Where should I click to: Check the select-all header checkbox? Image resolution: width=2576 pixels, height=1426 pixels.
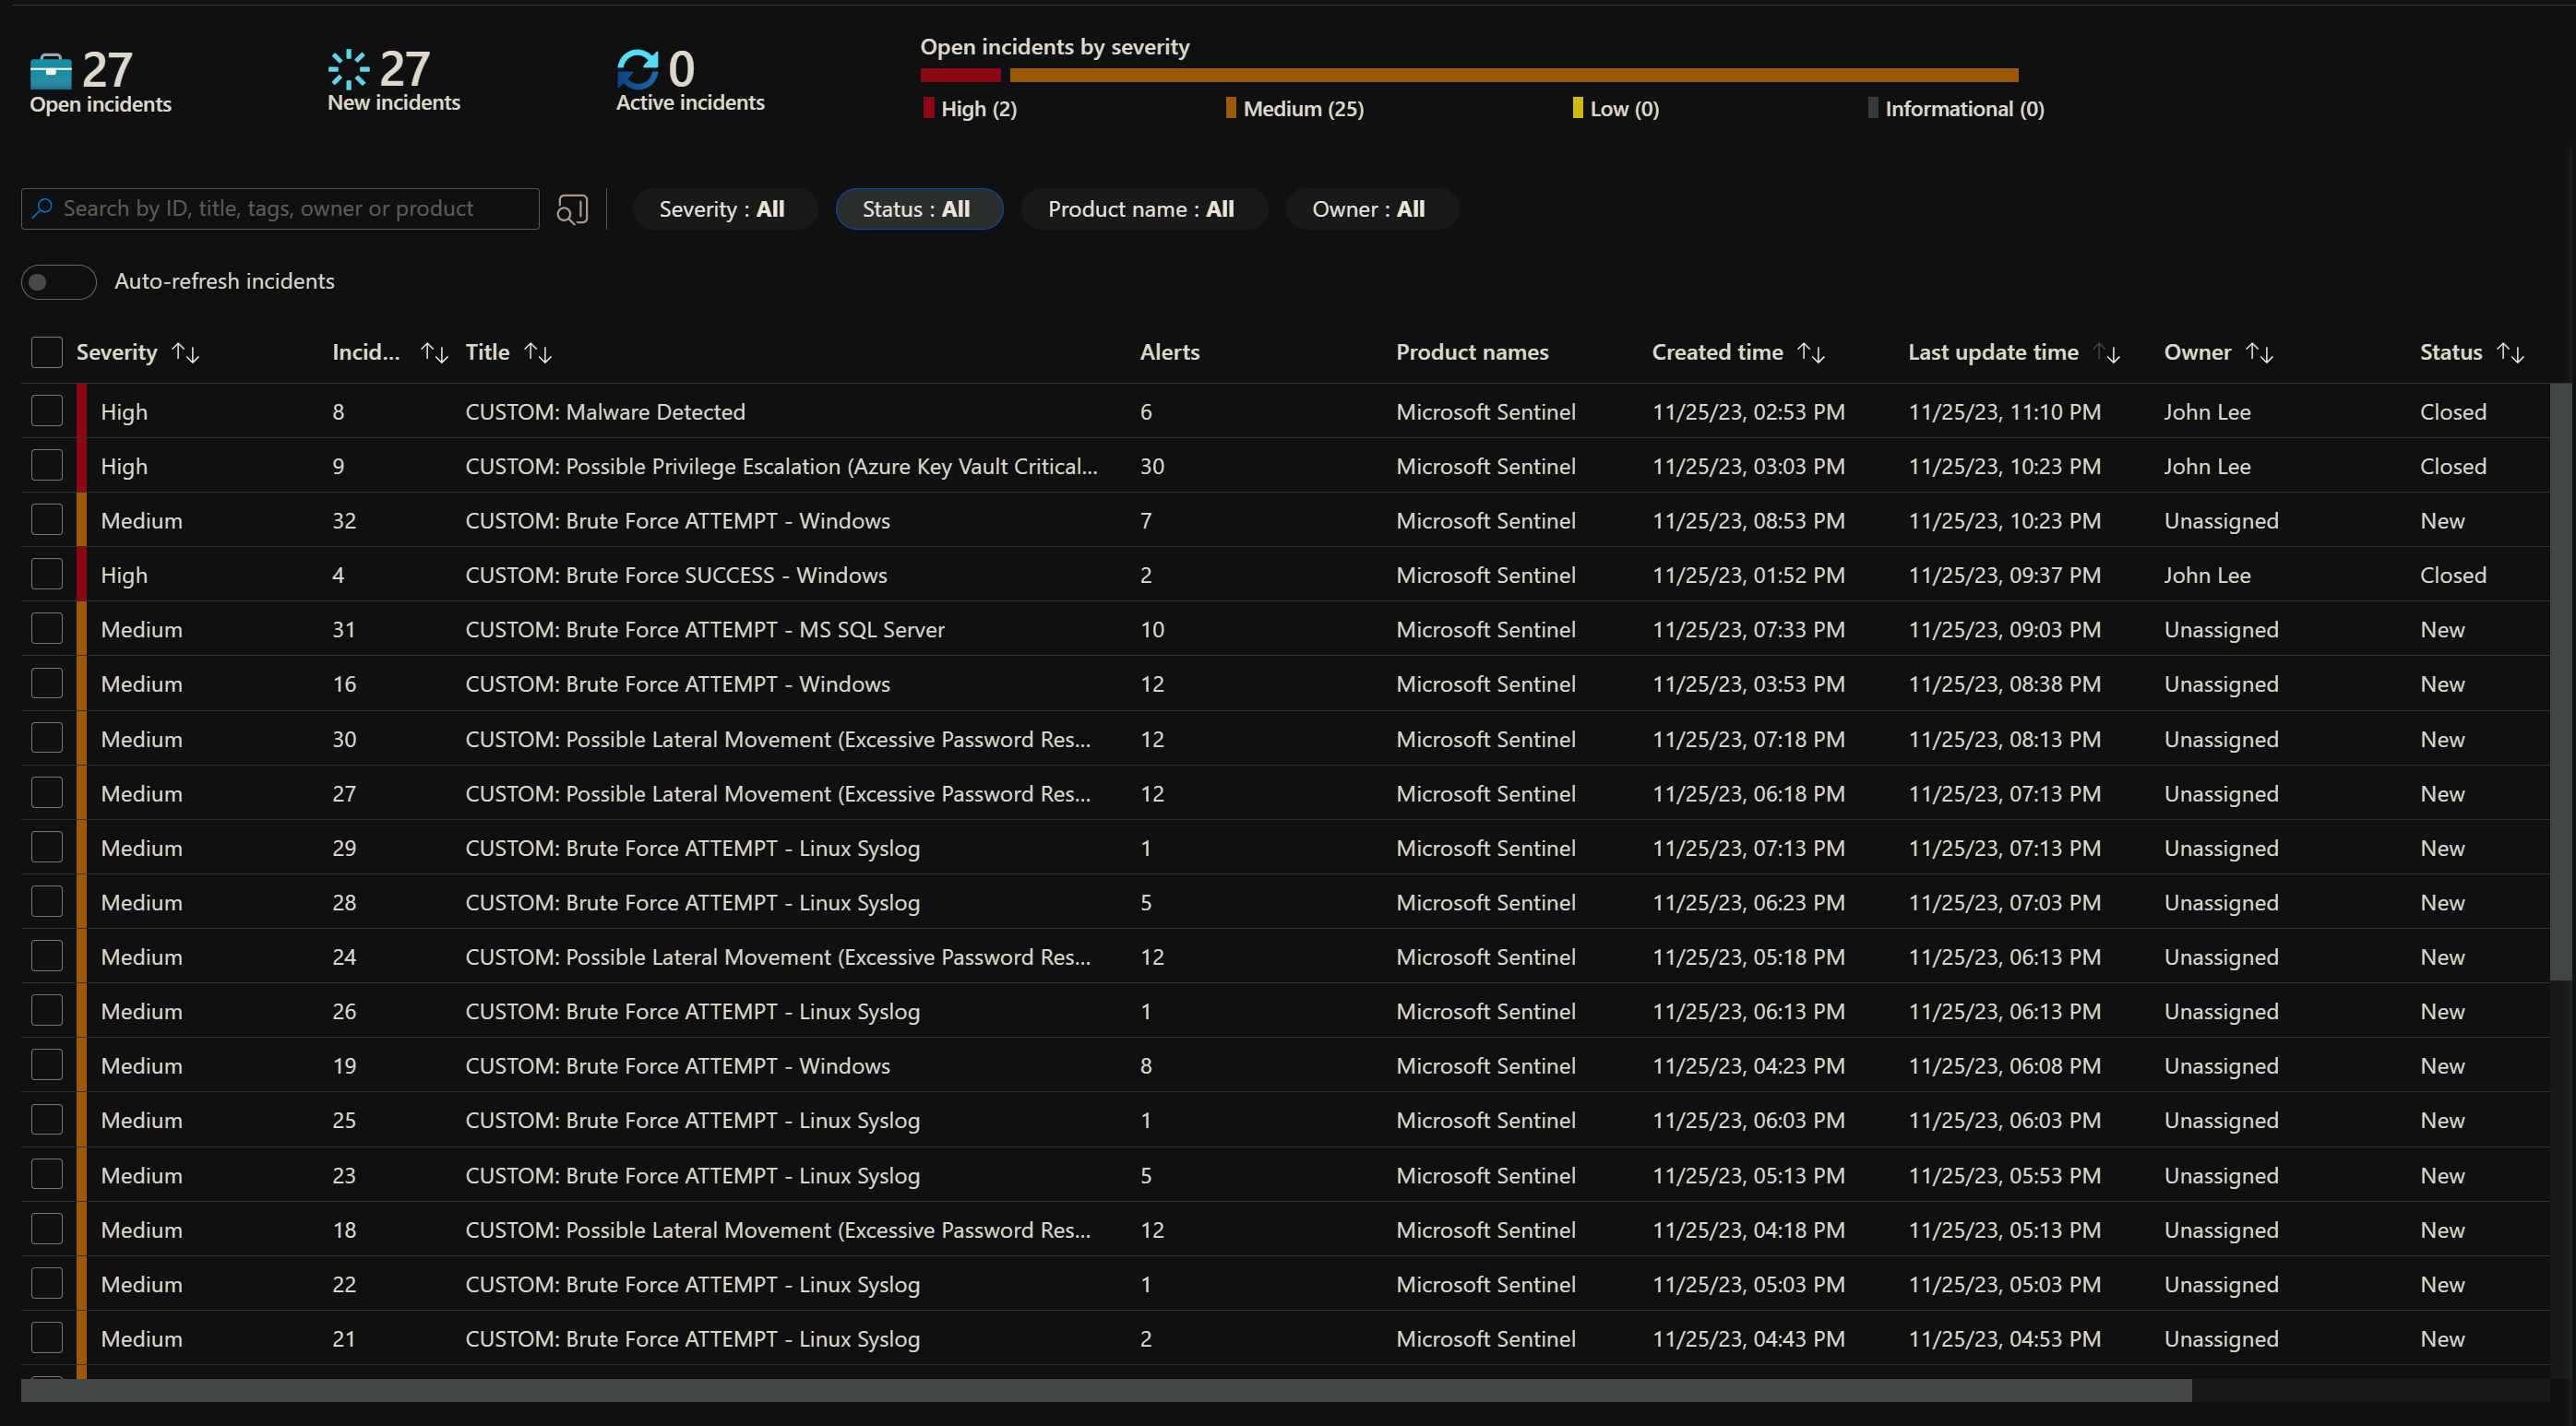pyautogui.click(x=47, y=352)
